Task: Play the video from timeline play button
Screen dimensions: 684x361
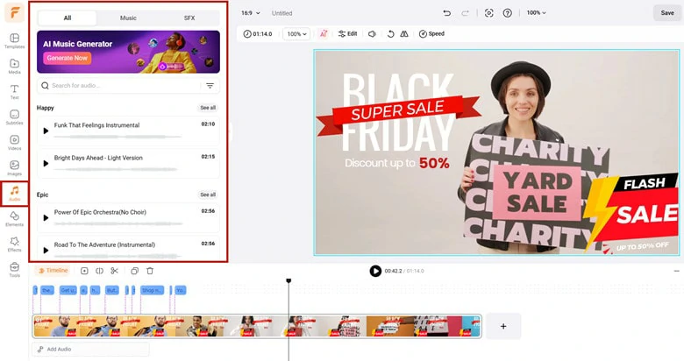Action: (x=375, y=271)
